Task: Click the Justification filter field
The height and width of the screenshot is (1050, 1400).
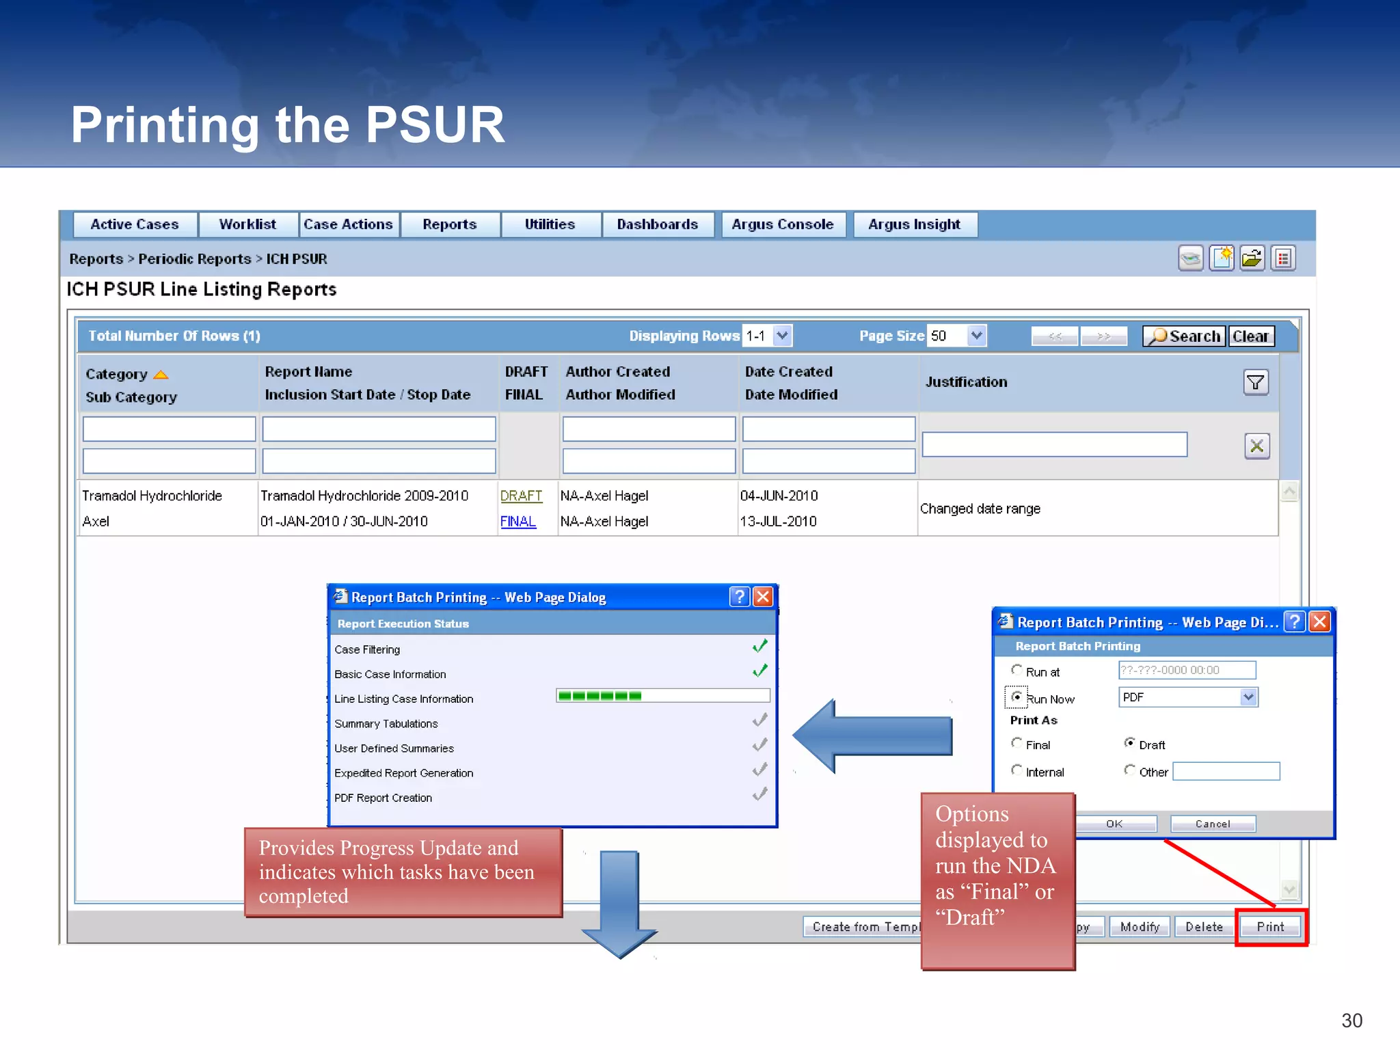Action: [x=1055, y=444]
